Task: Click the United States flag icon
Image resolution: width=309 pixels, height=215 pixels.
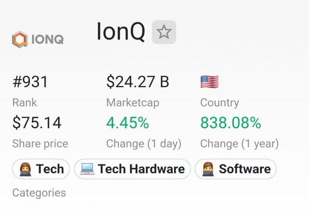Action: pyautogui.click(x=210, y=81)
